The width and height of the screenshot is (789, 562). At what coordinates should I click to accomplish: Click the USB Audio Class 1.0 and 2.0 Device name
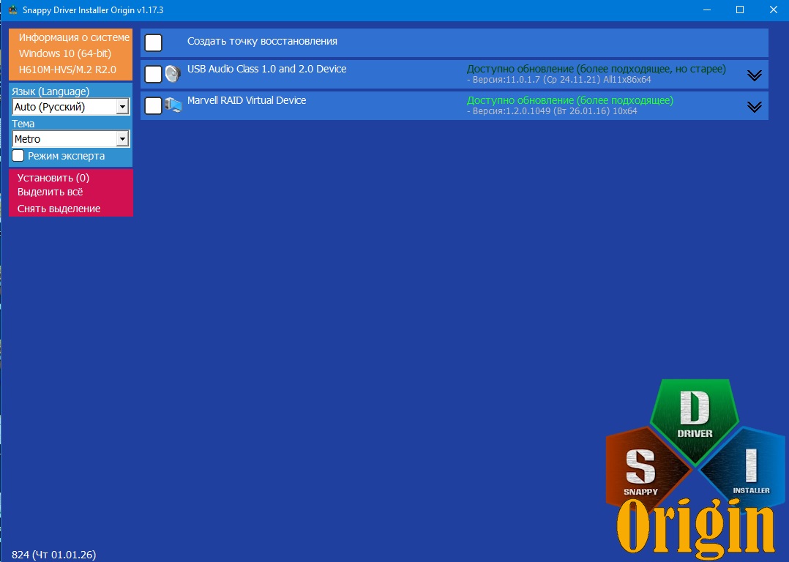point(266,69)
